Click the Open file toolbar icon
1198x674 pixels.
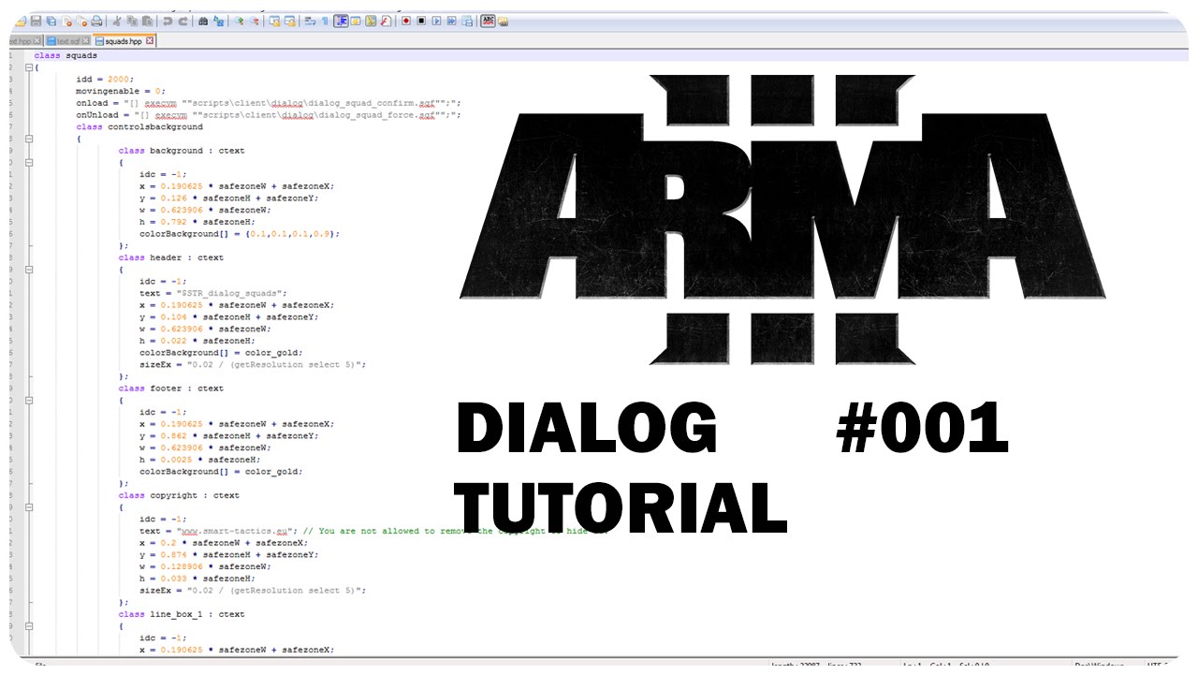coord(21,21)
